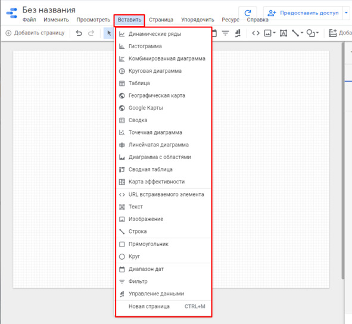Select the cursor selection tool
Image resolution: width=352 pixels, height=324 pixels.
click(109, 33)
